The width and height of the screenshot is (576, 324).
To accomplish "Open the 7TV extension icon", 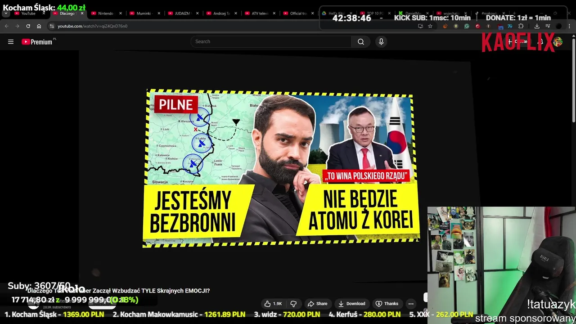I will click(x=510, y=26).
